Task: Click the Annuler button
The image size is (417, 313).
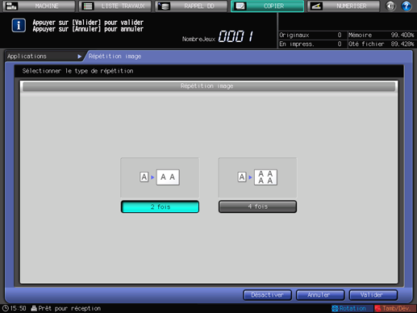Action: [x=320, y=295]
